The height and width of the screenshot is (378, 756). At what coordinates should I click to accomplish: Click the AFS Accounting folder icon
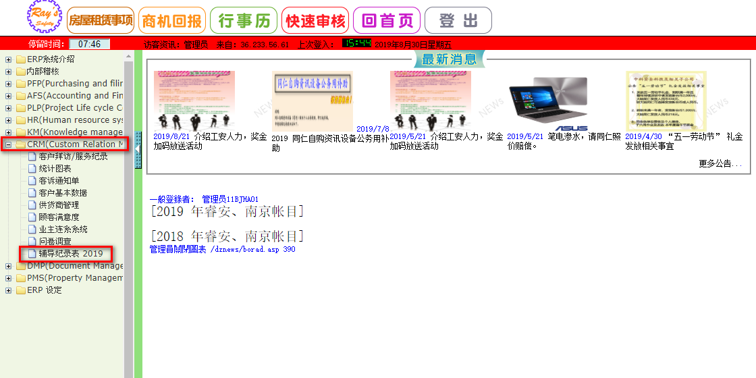coord(20,96)
